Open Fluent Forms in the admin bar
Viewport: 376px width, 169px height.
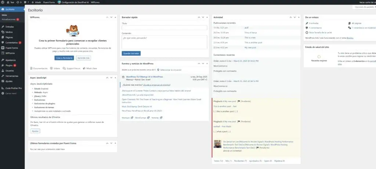click(49, 2)
